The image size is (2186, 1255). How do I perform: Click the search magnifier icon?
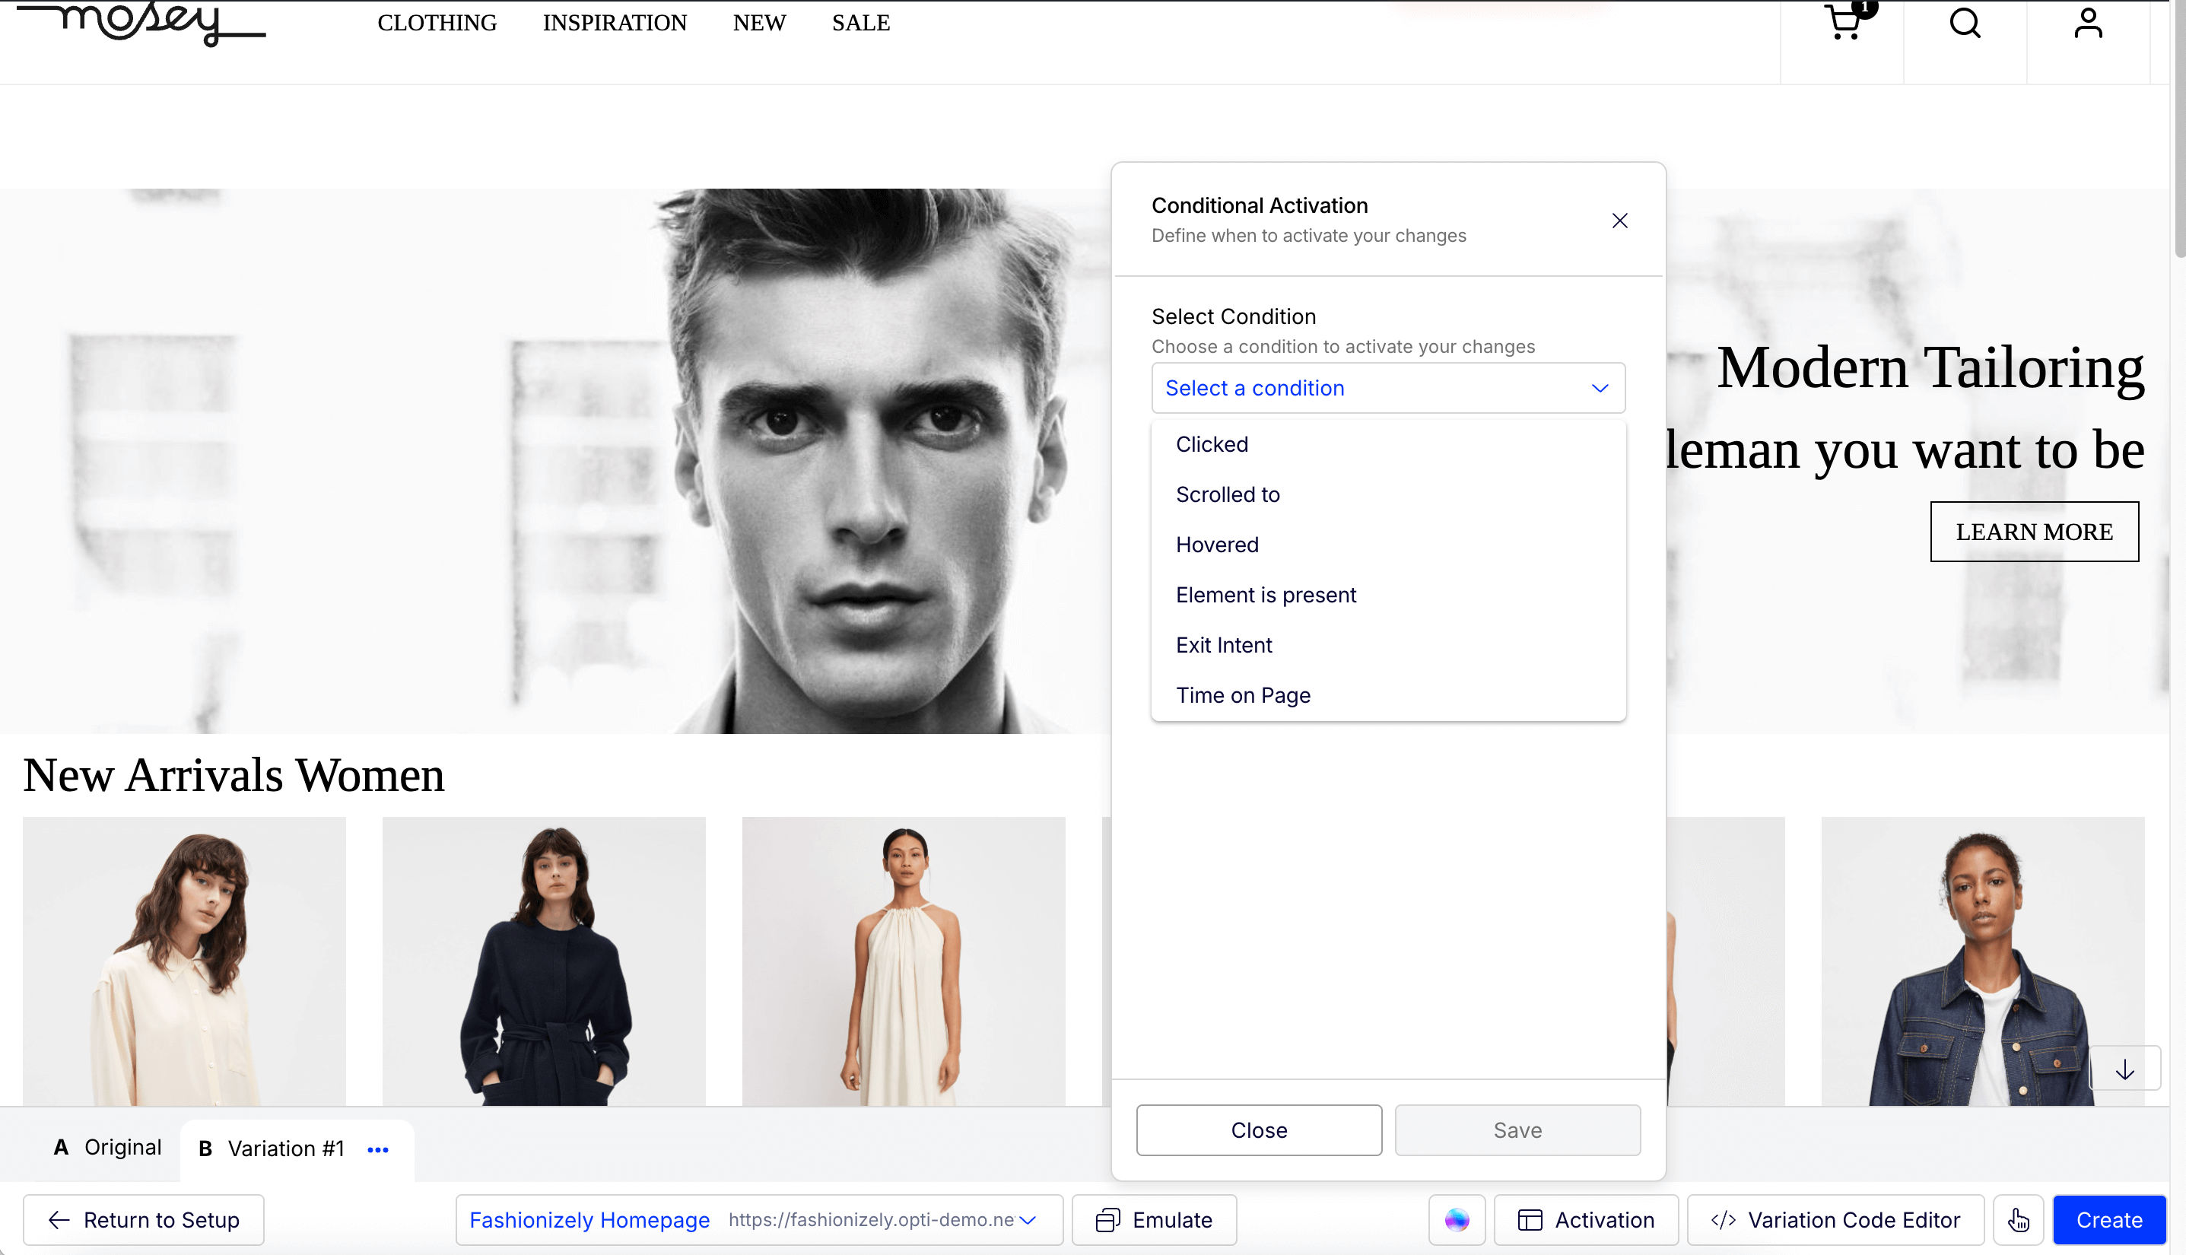coord(1965,22)
